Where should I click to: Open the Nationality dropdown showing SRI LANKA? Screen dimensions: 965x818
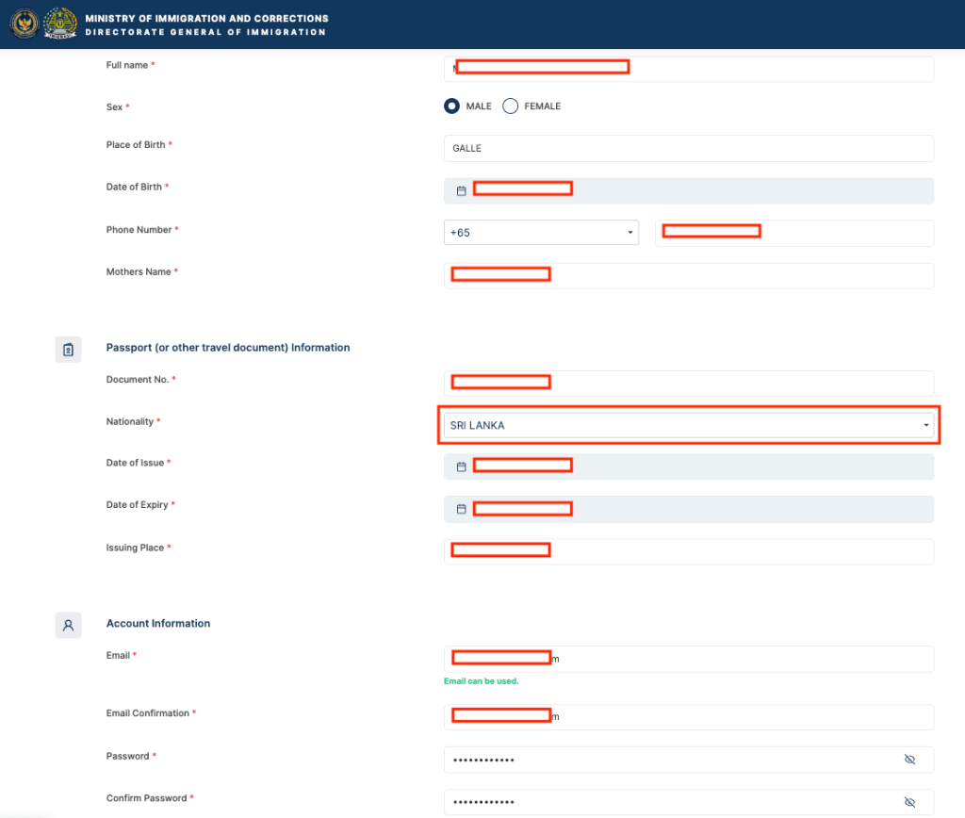[689, 425]
